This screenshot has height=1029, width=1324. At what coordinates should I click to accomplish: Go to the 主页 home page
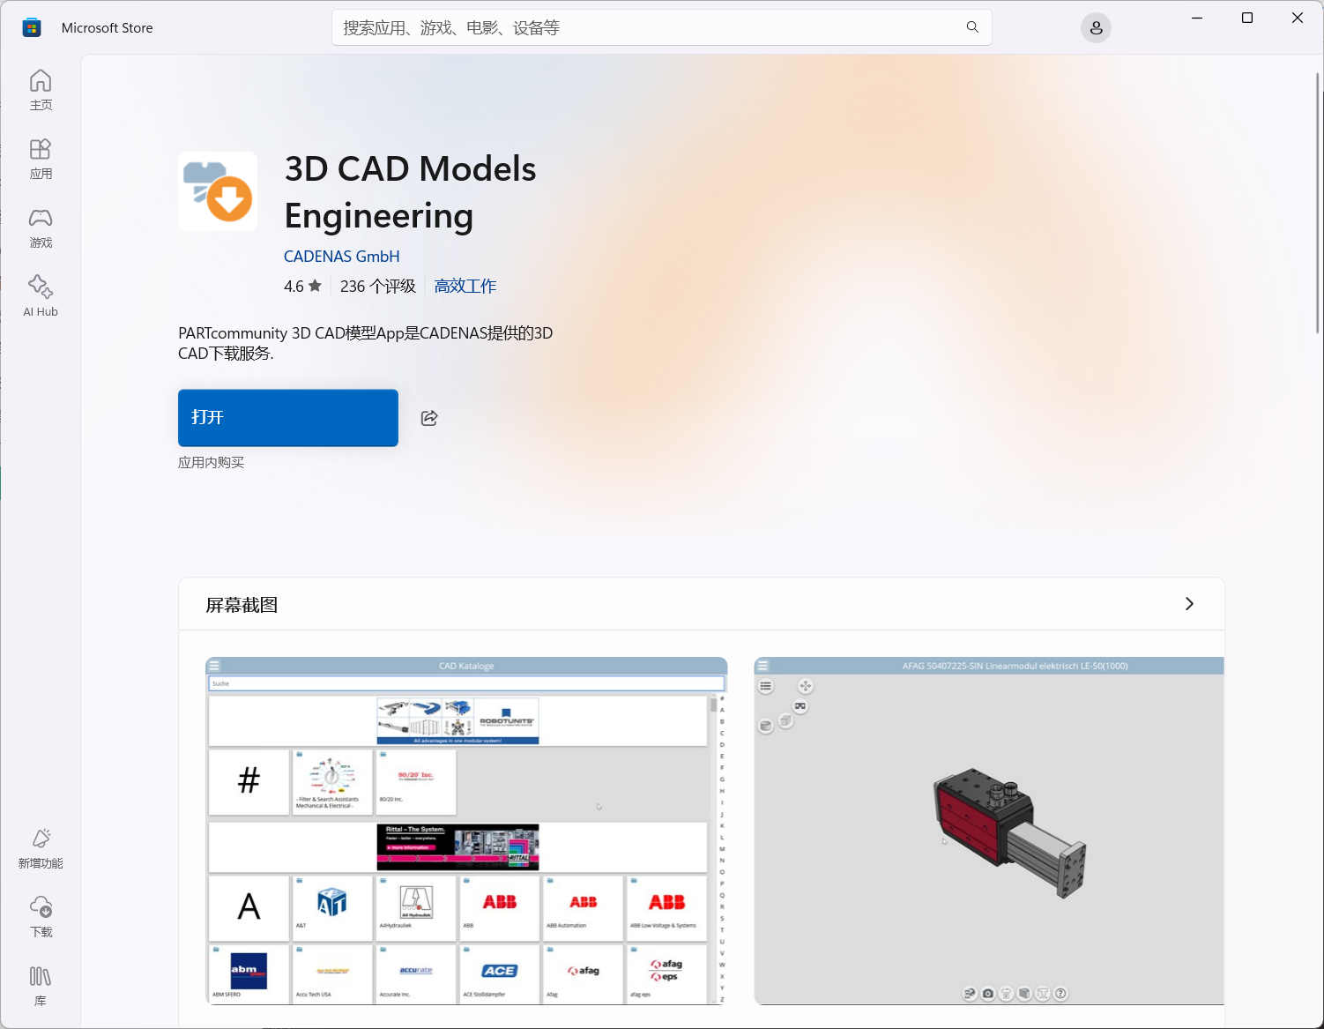(41, 90)
